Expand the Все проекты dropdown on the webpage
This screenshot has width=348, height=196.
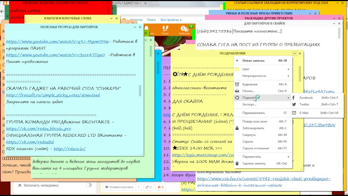click(x=171, y=20)
